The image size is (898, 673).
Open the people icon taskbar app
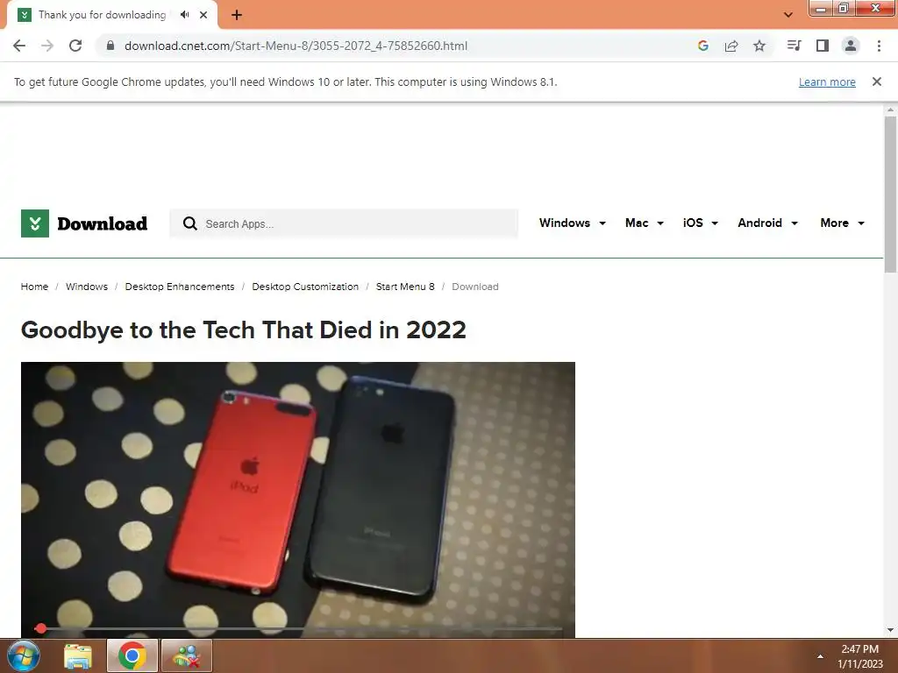pyautogui.click(x=187, y=655)
